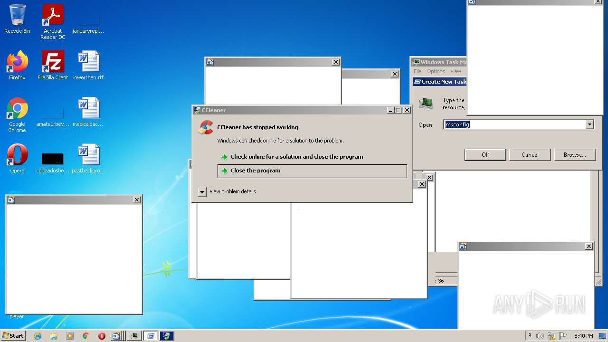Click Browse... in Create New Task
Image resolution: width=608 pixels, height=342 pixels.
tap(575, 155)
